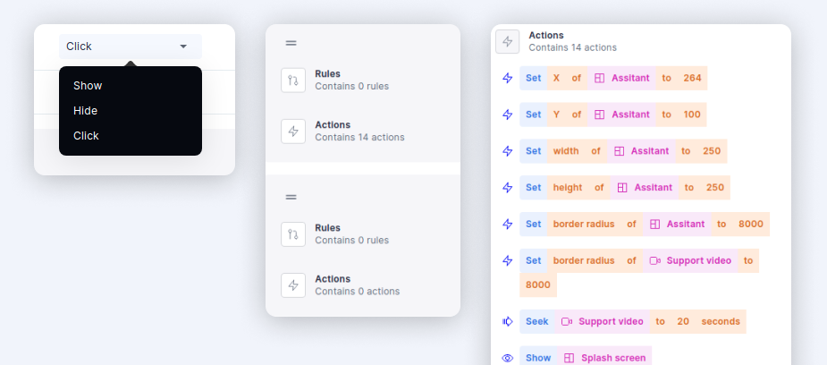Viewport: 827px width, 365px height.
Task: Click the 264 value in Set X action
Action: coord(692,78)
